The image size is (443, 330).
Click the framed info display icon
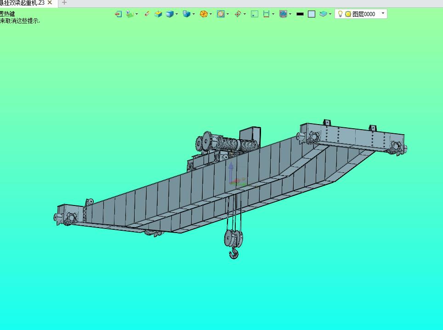pos(221,14)
